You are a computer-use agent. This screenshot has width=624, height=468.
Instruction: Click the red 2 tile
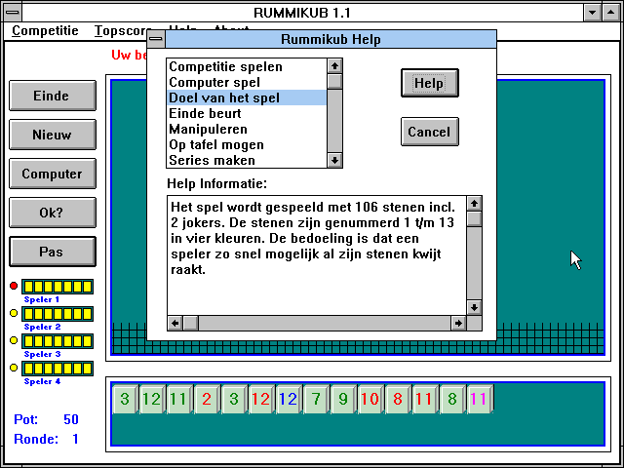click(x=207, y=399)
